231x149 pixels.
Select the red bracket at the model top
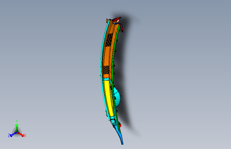[x=117, y=19]
